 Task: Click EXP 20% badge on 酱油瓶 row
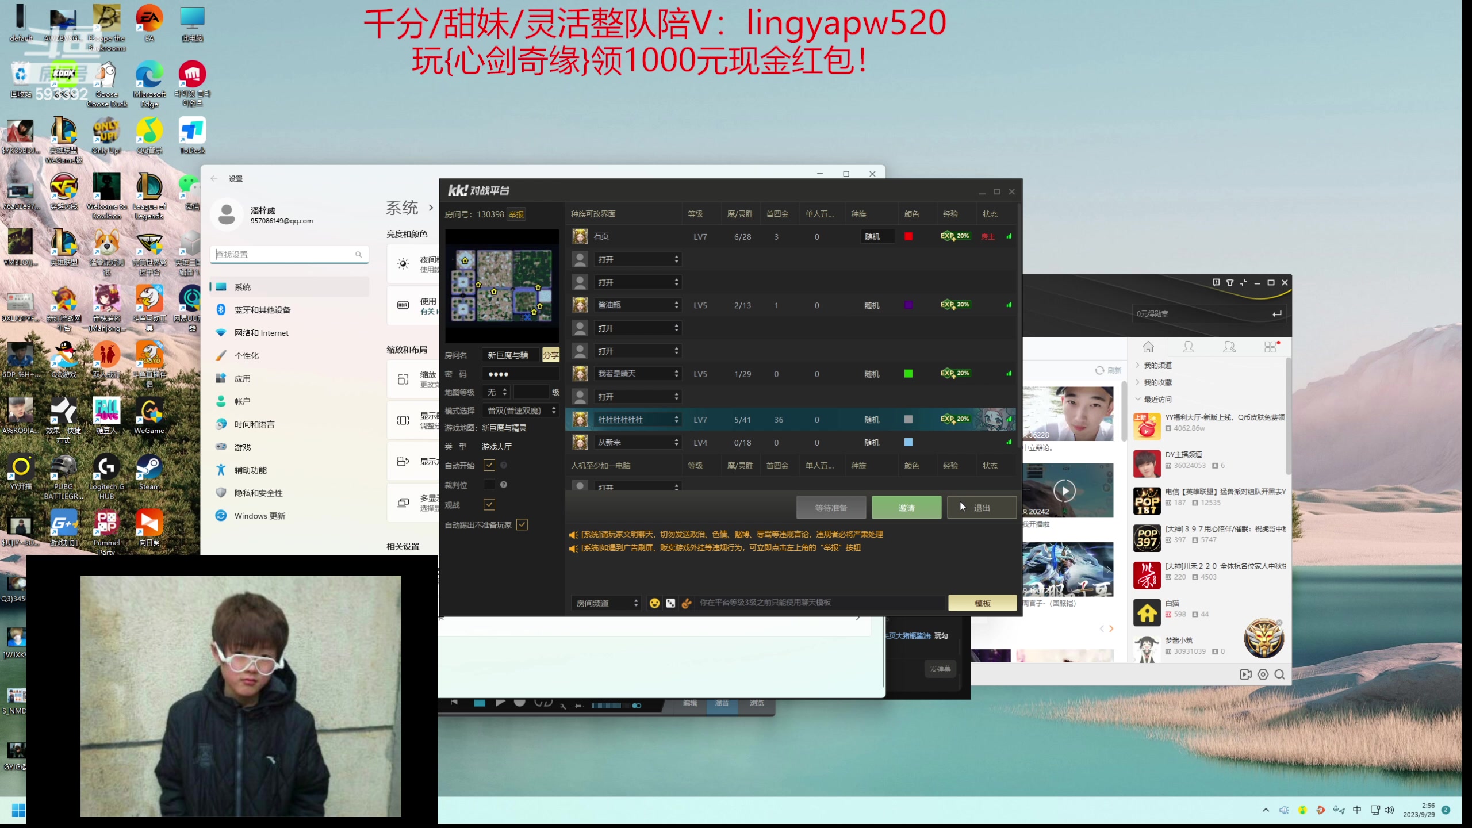956,304
